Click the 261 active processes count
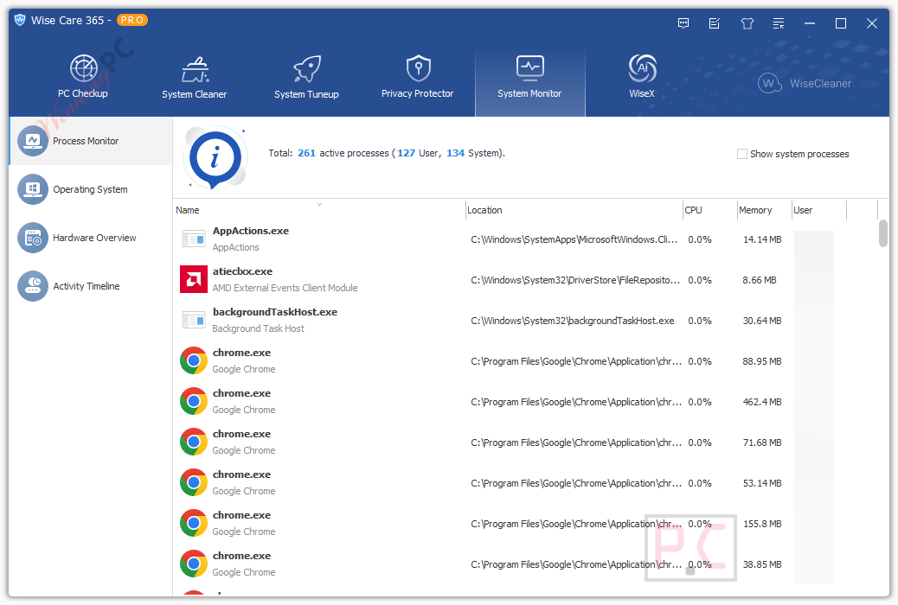The width and height of the screenshot is (898, 605). point(306,153)
